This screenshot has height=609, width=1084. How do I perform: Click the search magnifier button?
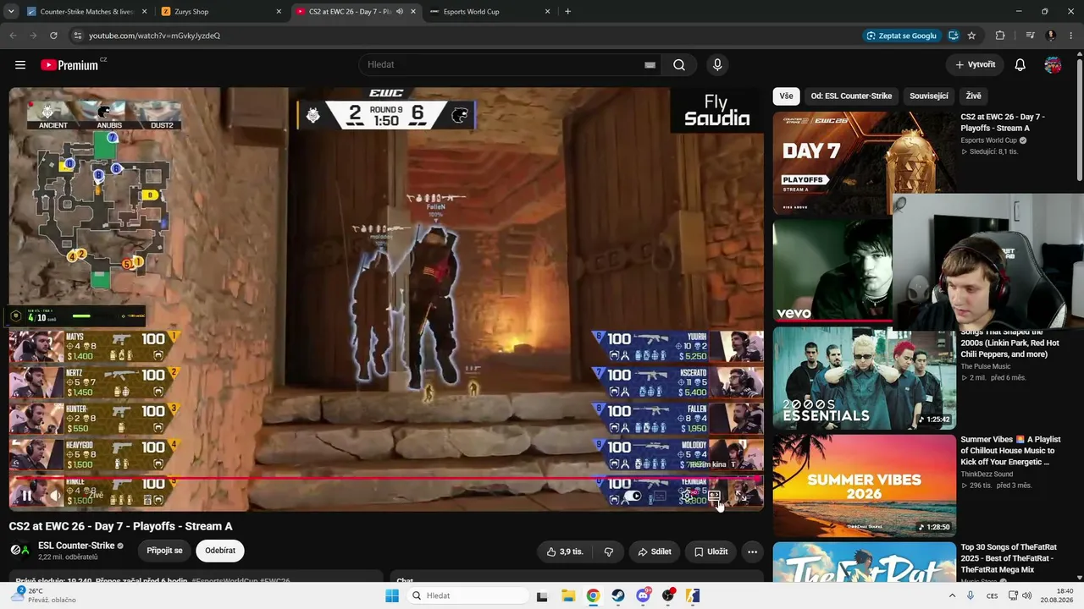point(679,65)
